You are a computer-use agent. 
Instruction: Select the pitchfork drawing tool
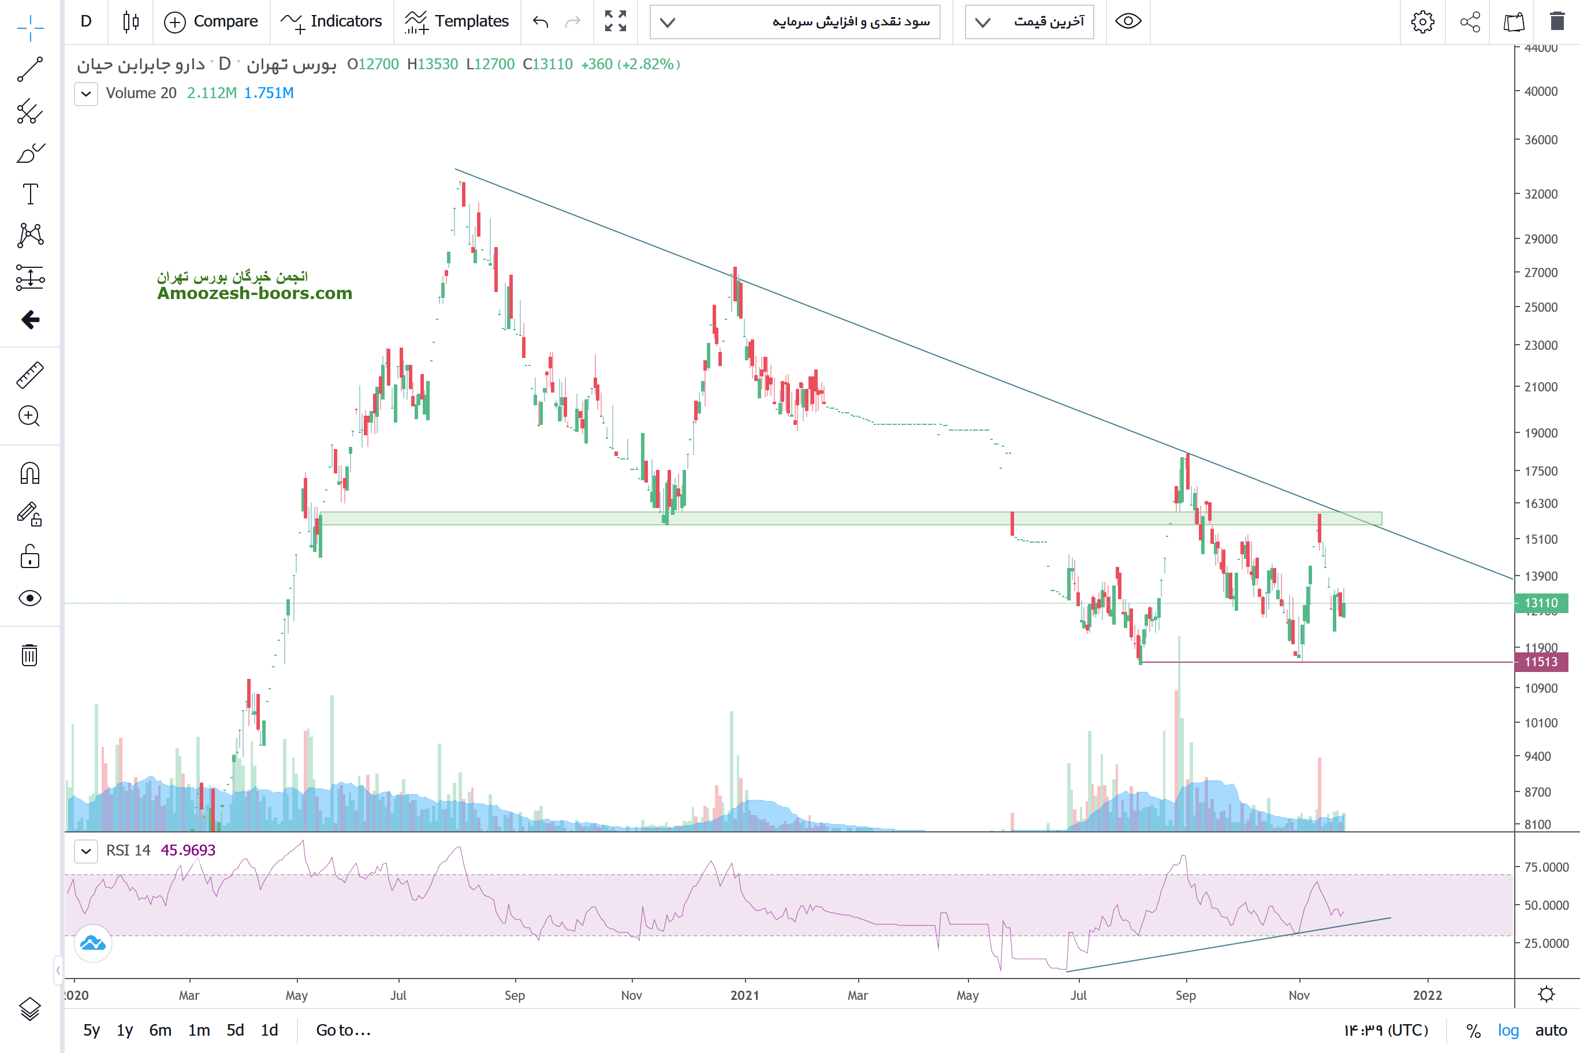(x=29, y=111)
